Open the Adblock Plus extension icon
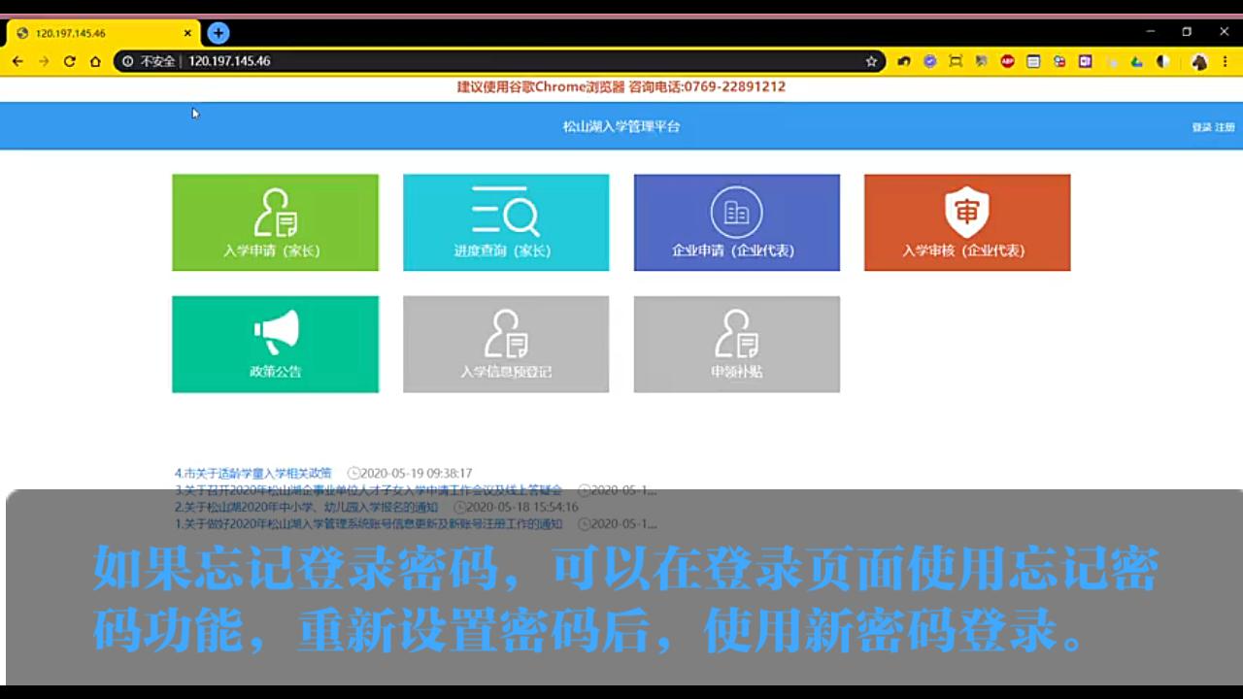The width and height of the screenshot is (1243, 699). pos(1007,60)
